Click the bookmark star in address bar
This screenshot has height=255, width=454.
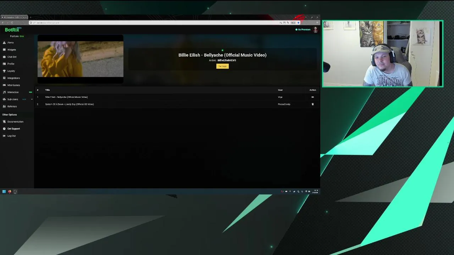pos(298,23)
